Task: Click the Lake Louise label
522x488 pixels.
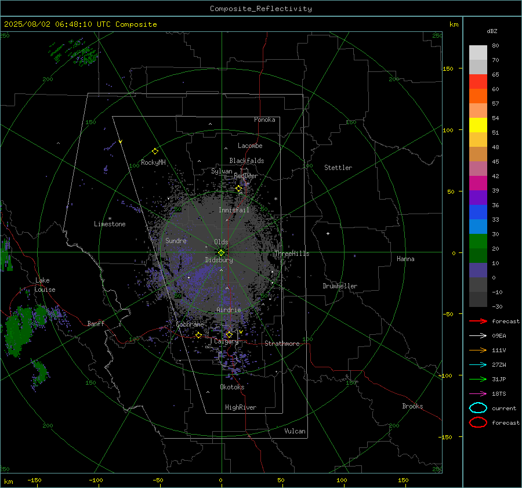Action: 45,285
